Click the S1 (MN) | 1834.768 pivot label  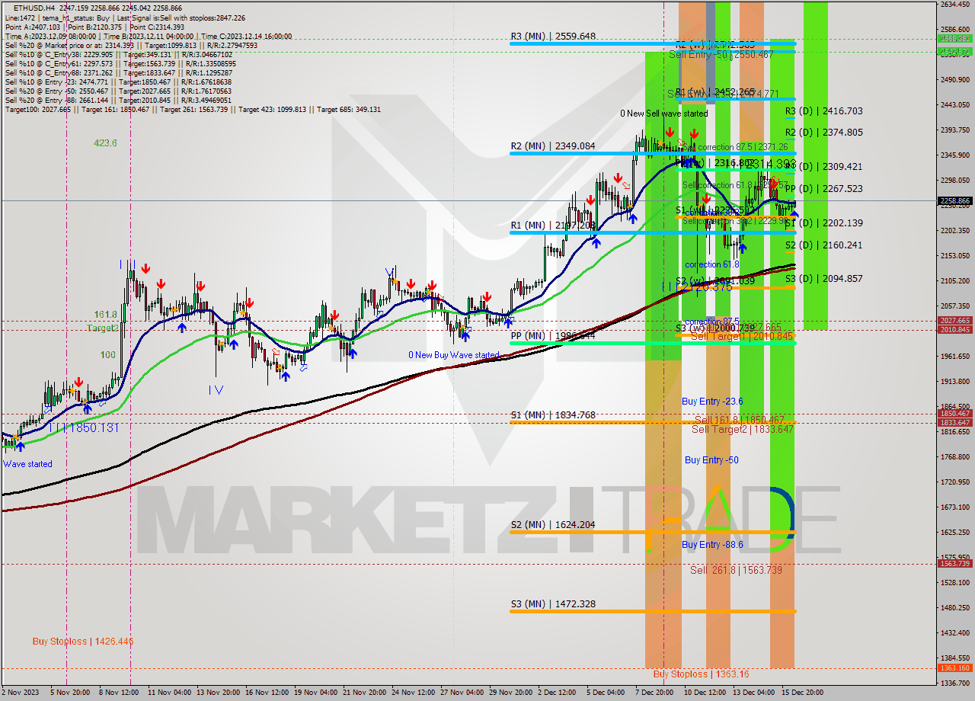point(553,415)
